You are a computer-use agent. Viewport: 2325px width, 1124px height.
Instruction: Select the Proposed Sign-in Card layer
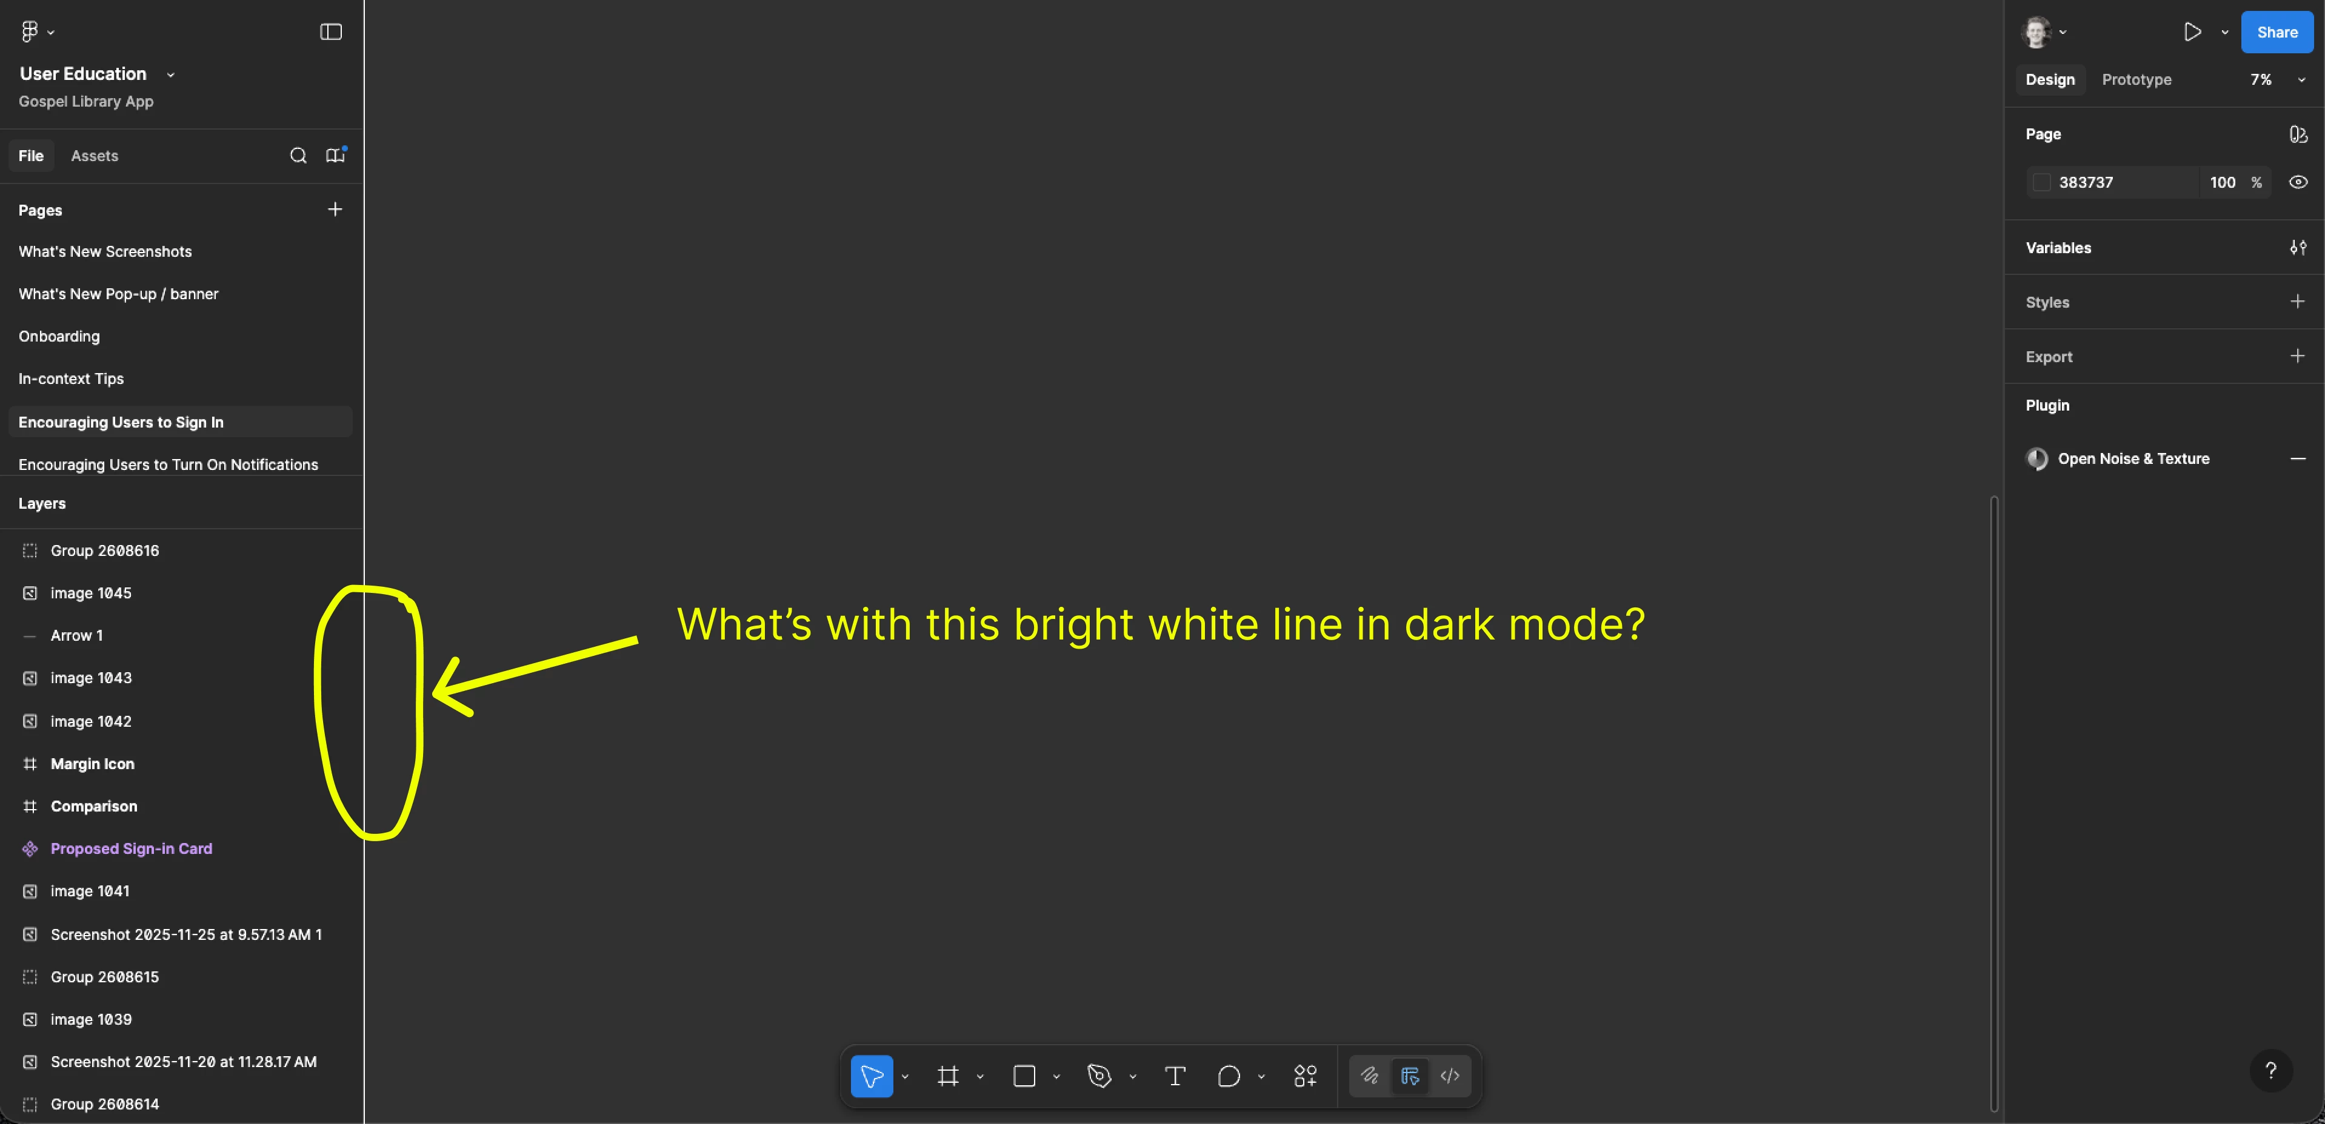tap(132, 848)
